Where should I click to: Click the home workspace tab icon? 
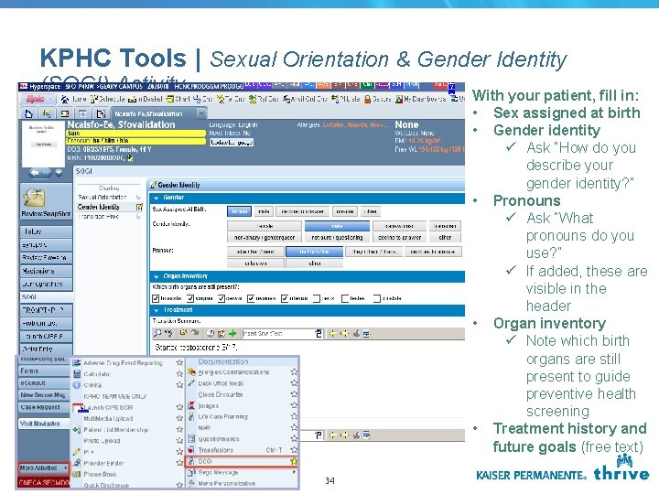(29, 113)
